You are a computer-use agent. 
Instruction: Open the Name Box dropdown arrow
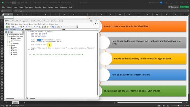[x=11, y=11]
